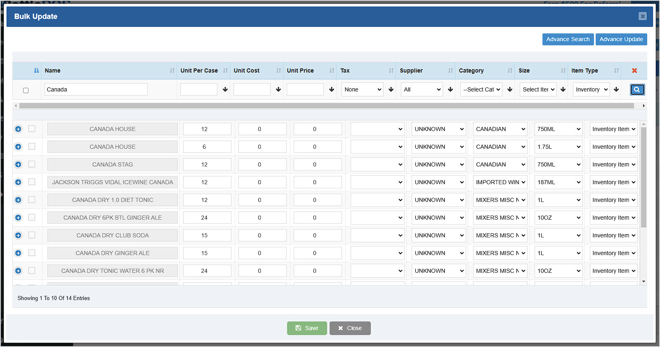Expand CANADA HOUSE 1.75L row plus icon
The width and height of the screenshot is (660, 347).
(18, 147)
